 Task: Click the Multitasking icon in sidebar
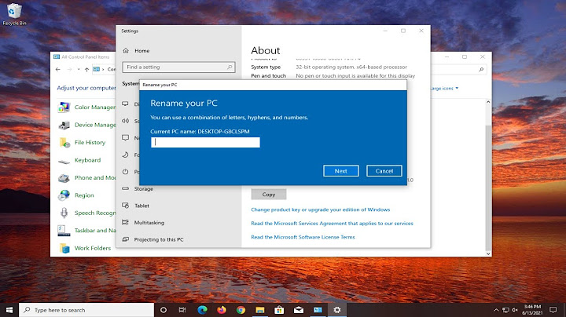point(125,222)
